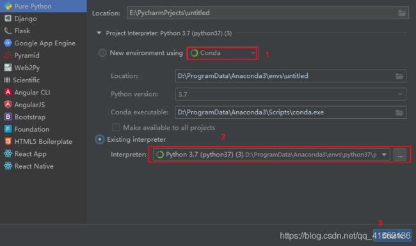Select the Existing interpreter radio button
This screenshot has width=416, height=246.
[x=100, y=139]
